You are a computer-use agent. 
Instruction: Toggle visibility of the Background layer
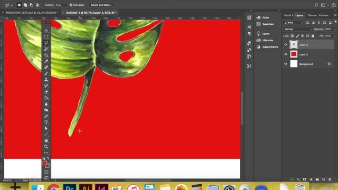pyautogui.click(x=286, y=64)
